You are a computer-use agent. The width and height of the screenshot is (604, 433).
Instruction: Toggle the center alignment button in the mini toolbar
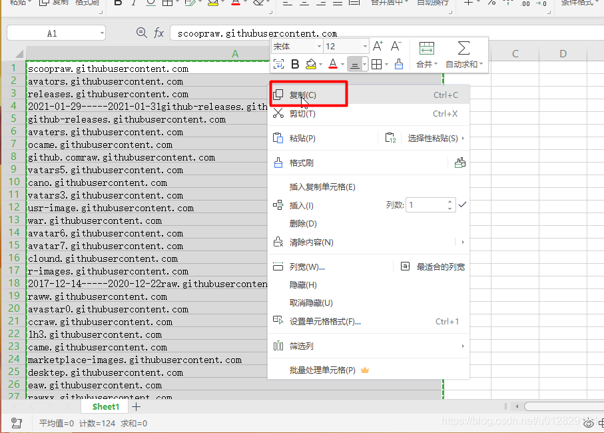coord(355,65)
